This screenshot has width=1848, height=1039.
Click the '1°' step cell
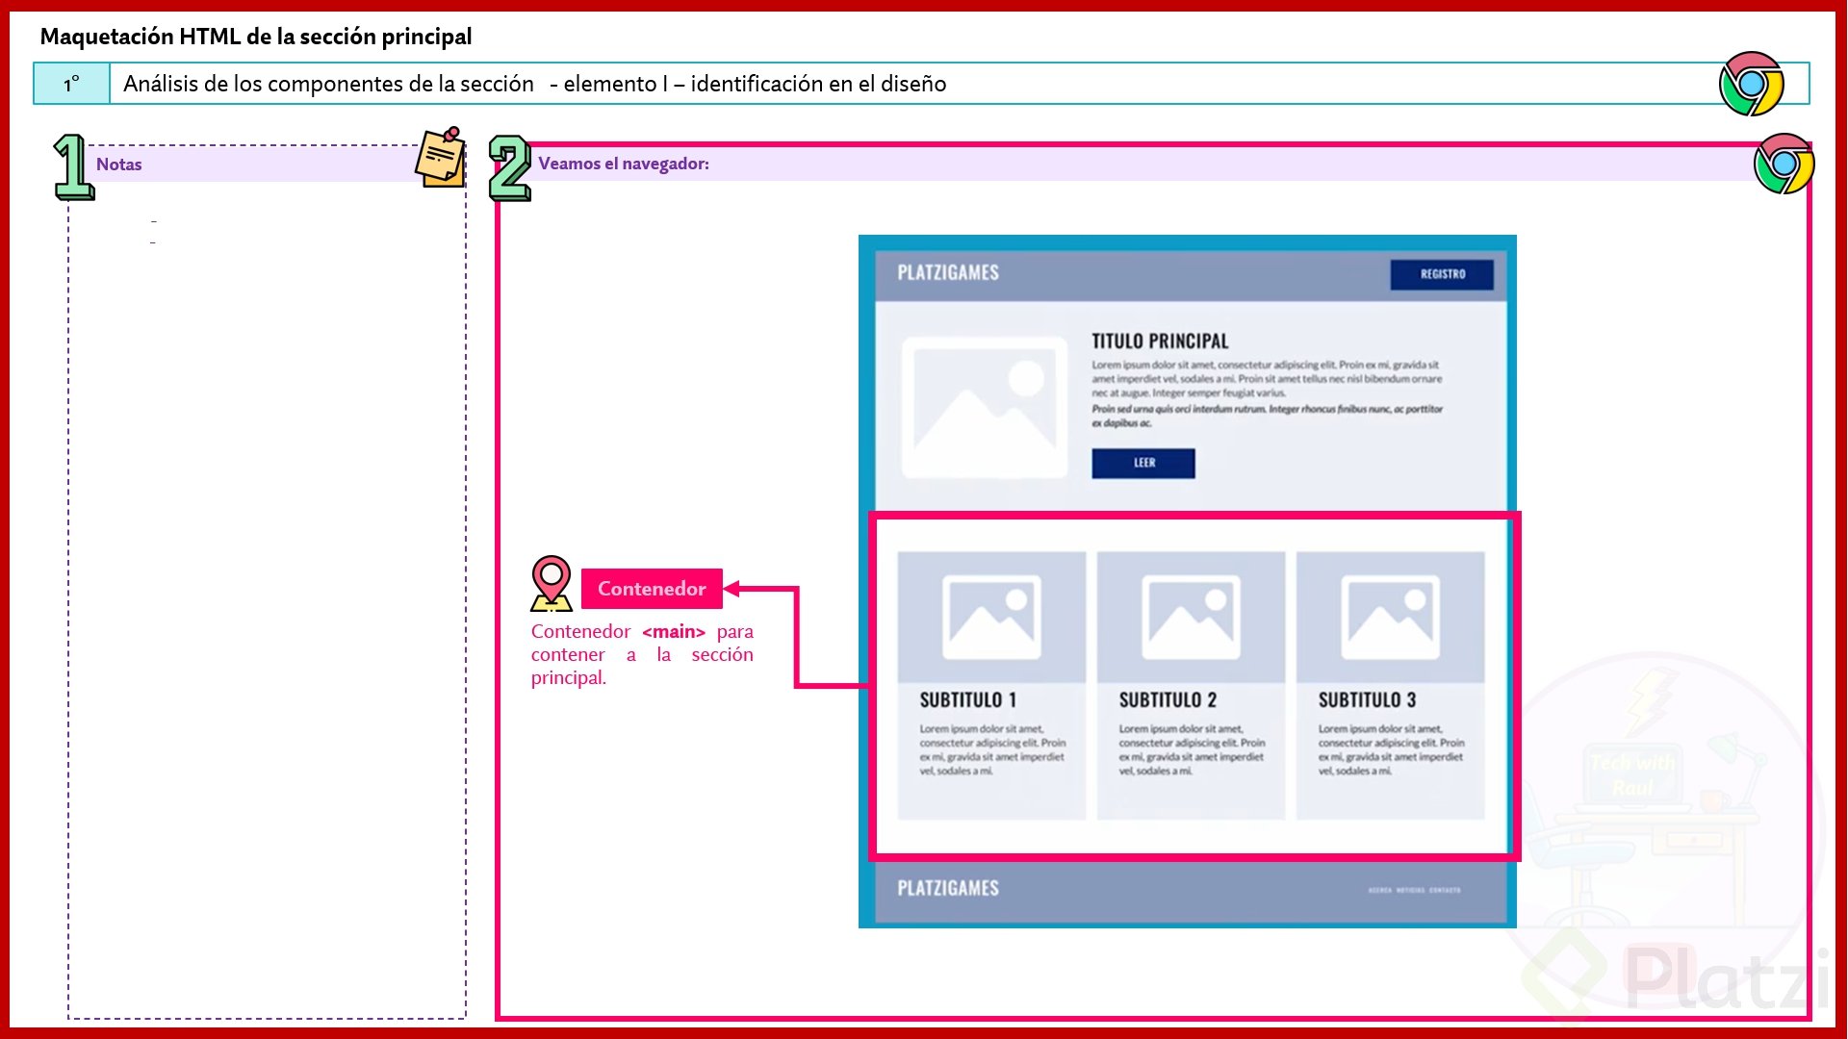tap(72, 84)
